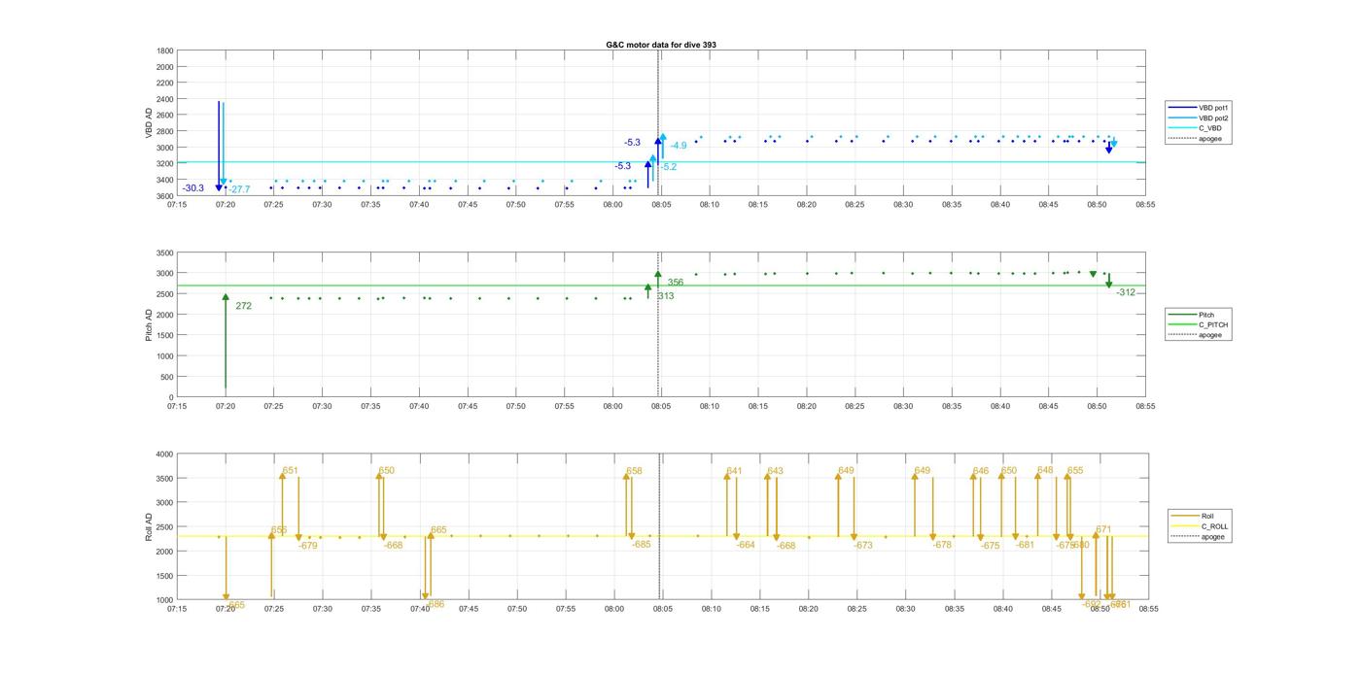Click the "-686" roll annotation

(x=436, y=604)
